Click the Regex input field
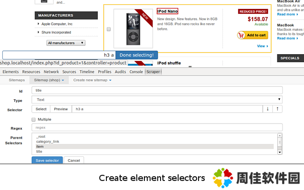 click(x=157, y=128)
